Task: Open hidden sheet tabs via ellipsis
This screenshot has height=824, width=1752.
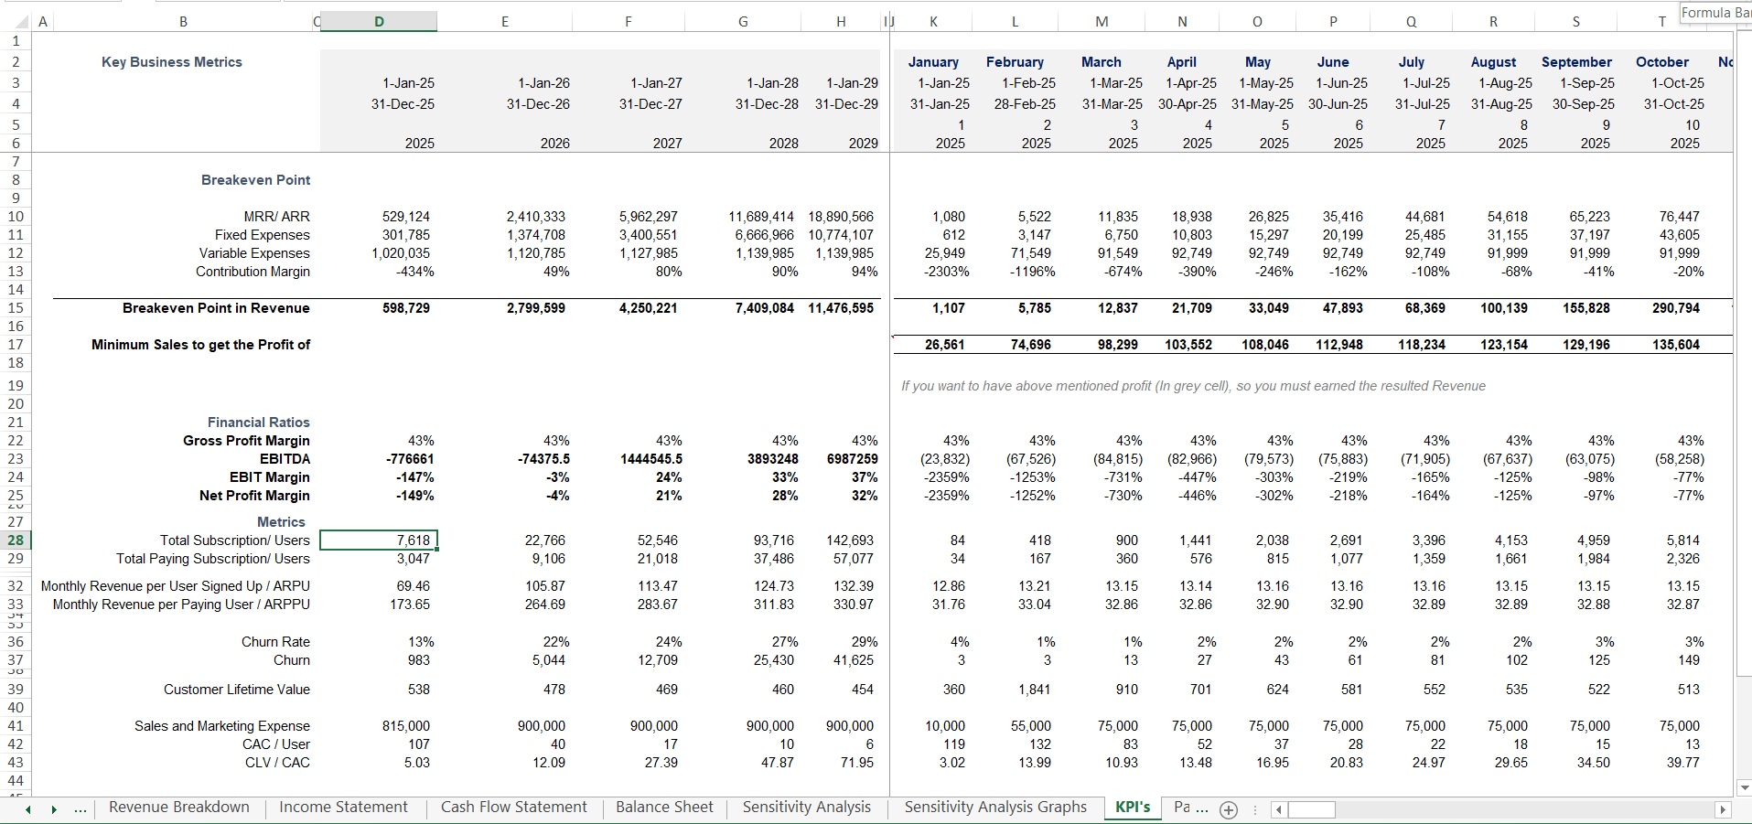Action: pos(81,808)
